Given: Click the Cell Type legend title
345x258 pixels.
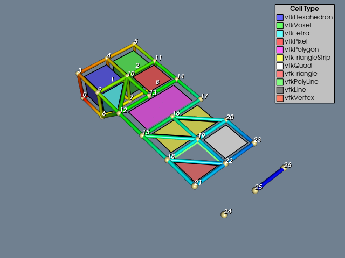Looking at the screenshot, I should click(304, 9).
